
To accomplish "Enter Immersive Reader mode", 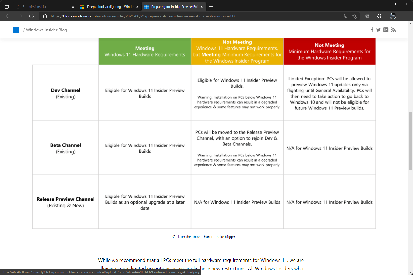I will 345,16.
